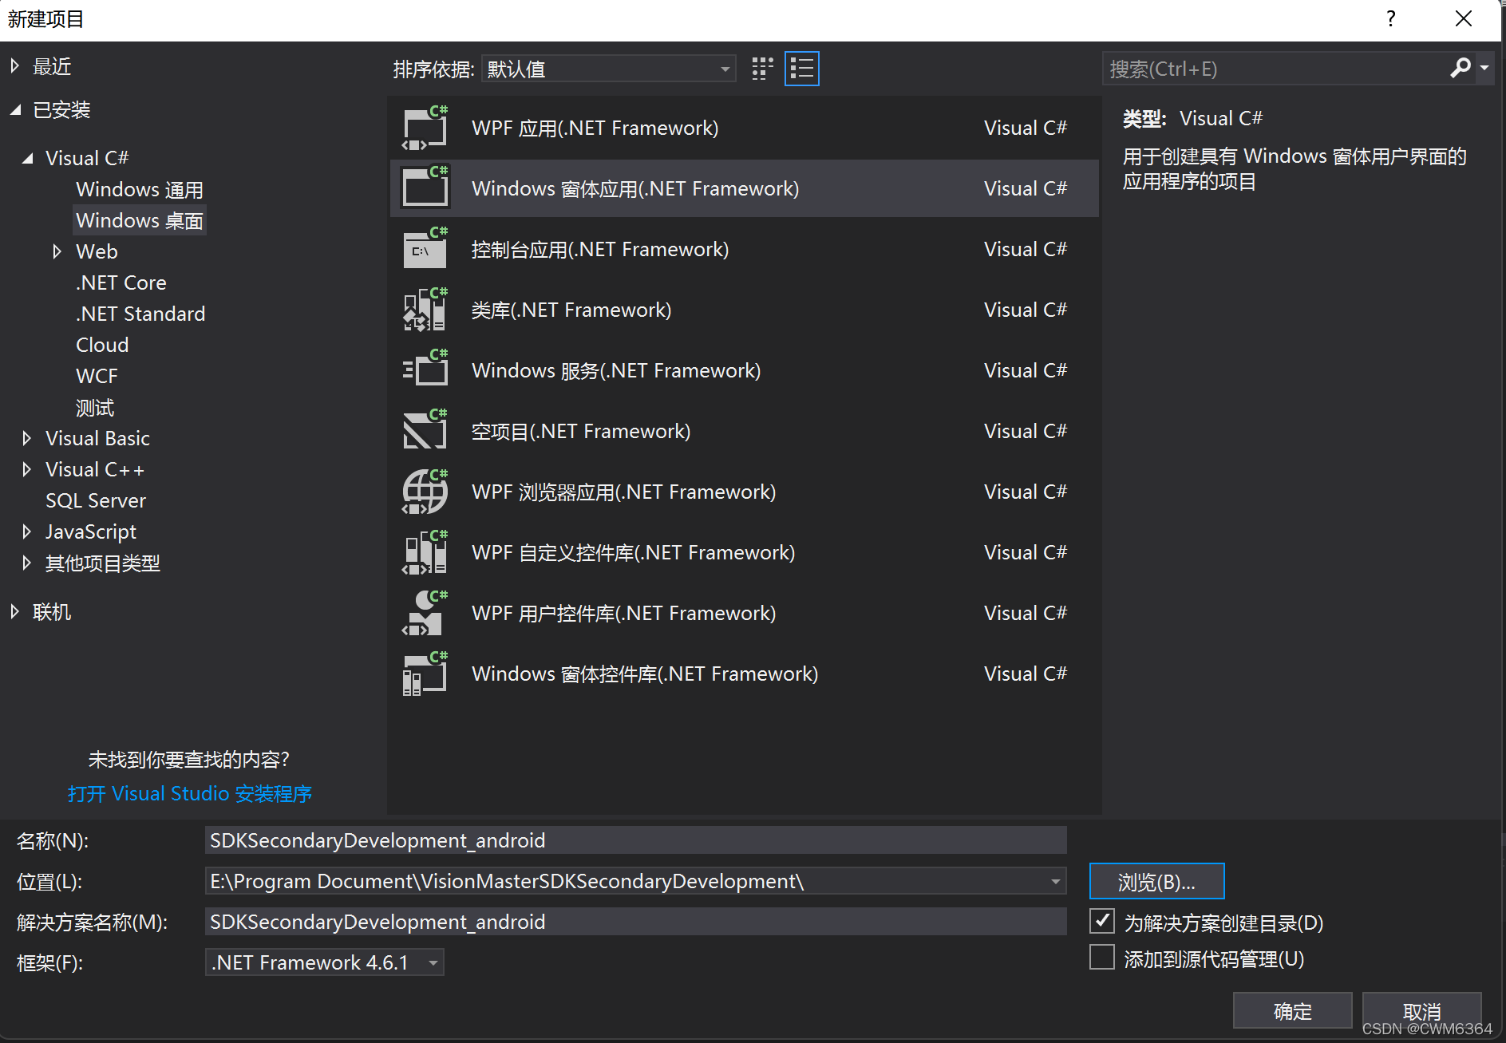This screenshot has width=1506, height=1043.
Task: Click the Windows 窗体应用 template icon
Action: pyautogui.click(x=425, y=188)
